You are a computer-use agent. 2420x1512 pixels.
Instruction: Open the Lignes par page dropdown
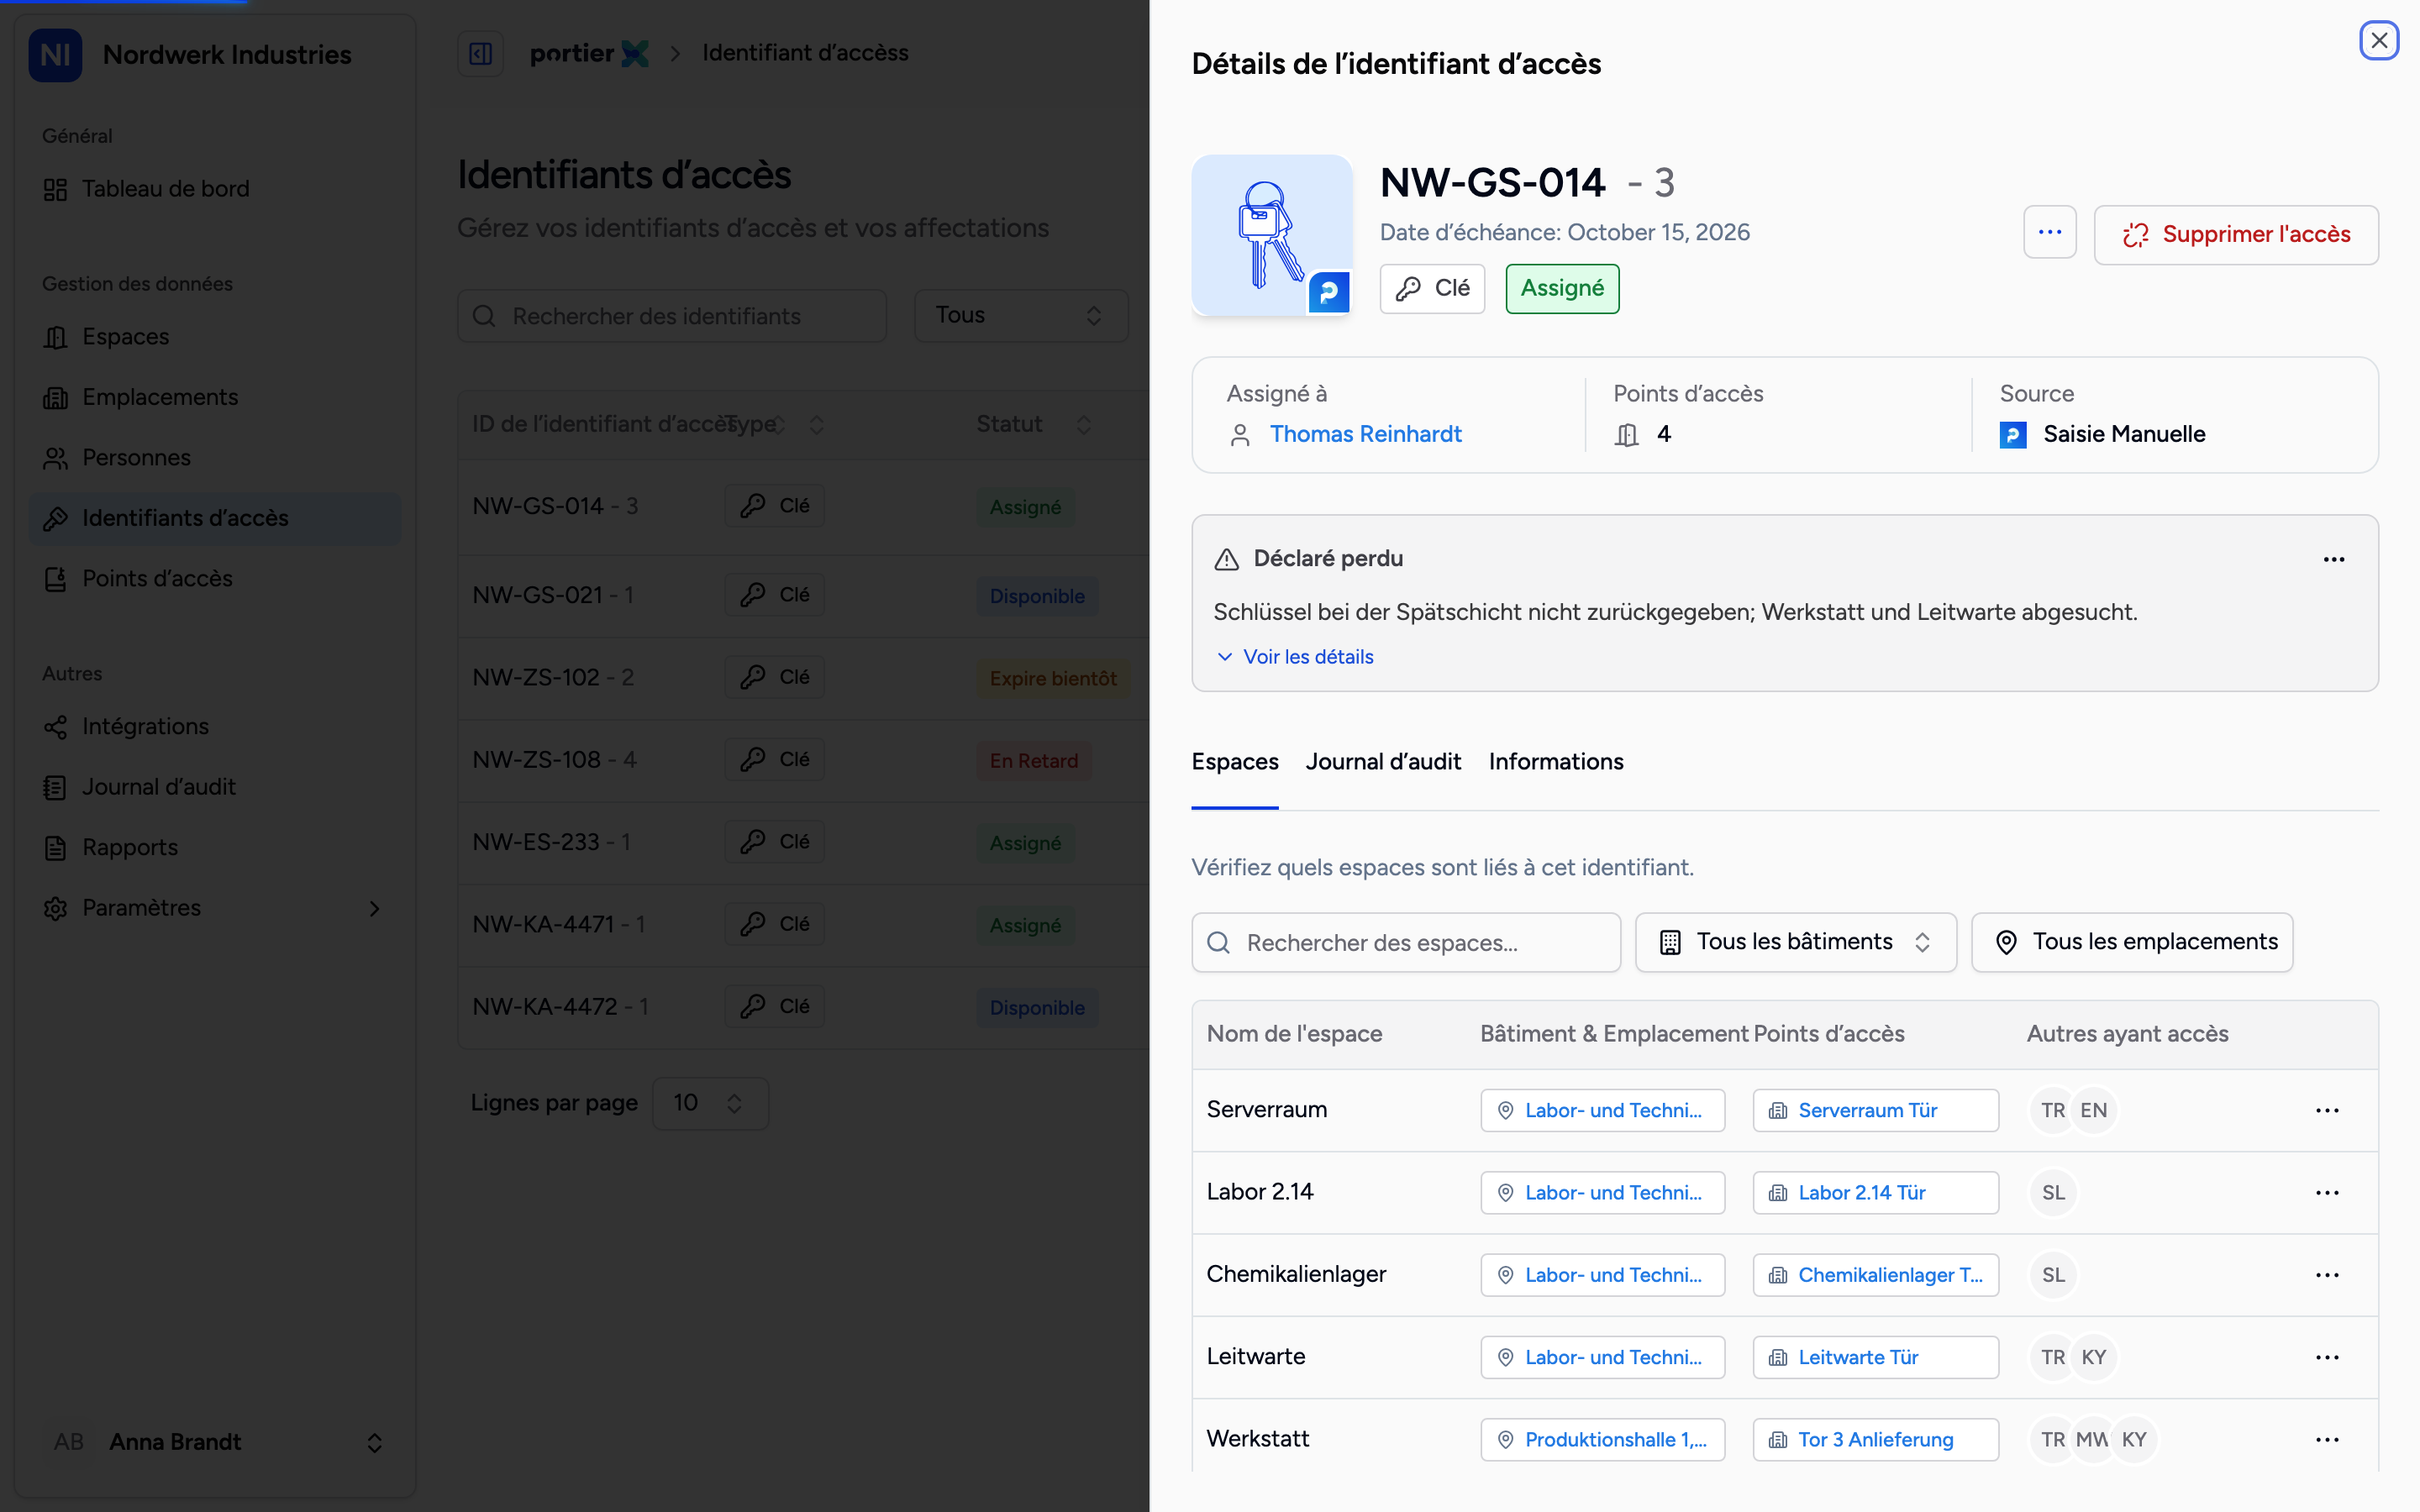[710, 1103]
